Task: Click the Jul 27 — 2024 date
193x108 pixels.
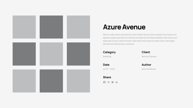Action: tap(109, 69)
